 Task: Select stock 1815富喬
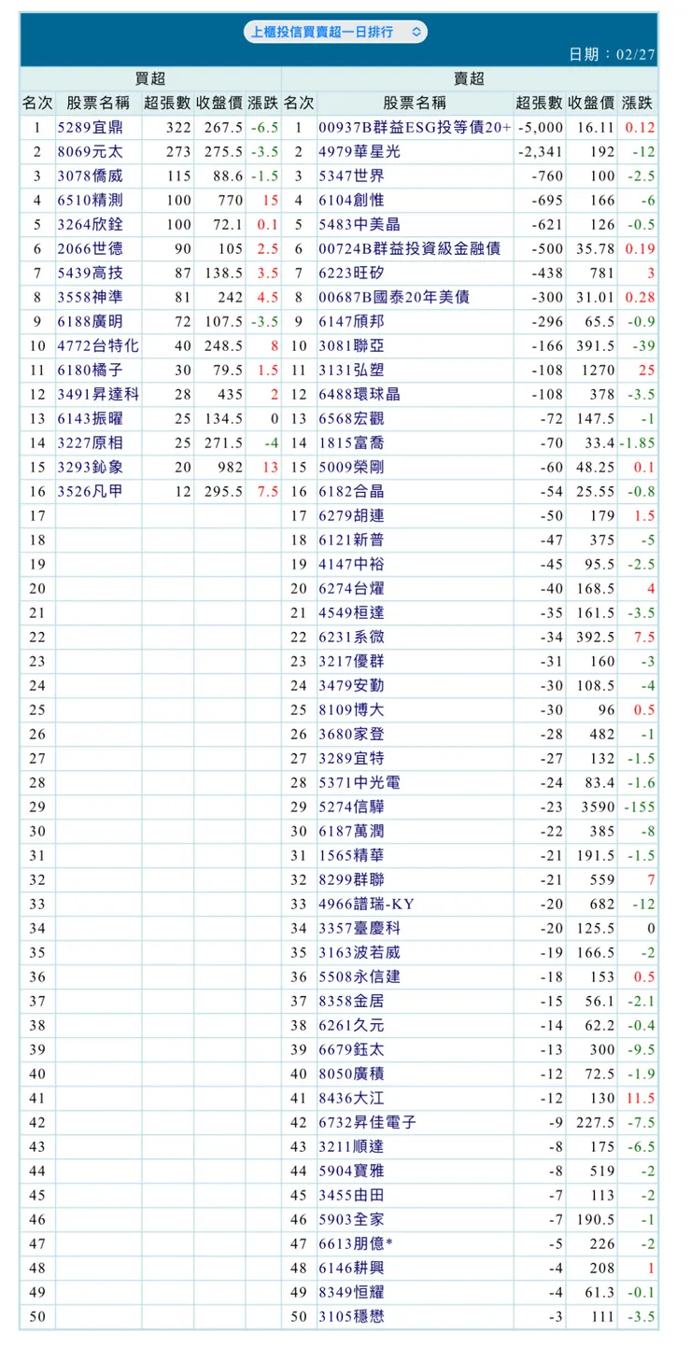(351, 442)
